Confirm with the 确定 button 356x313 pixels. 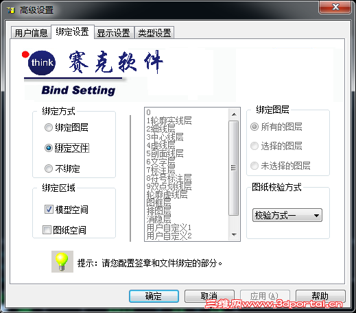[154, 296]
